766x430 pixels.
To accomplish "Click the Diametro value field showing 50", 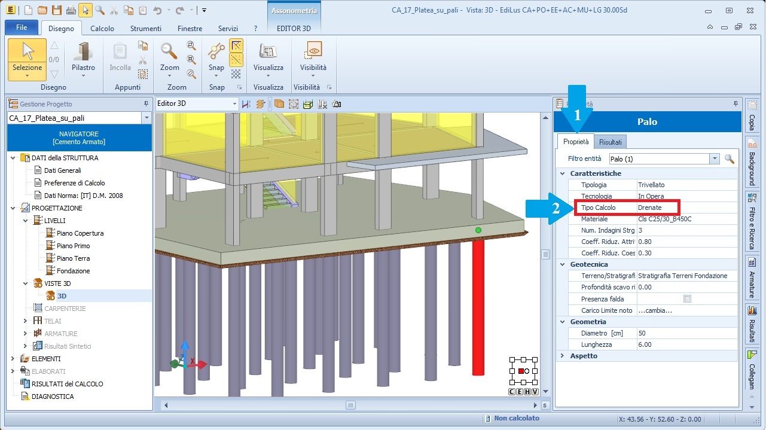I will coord(688,333).
